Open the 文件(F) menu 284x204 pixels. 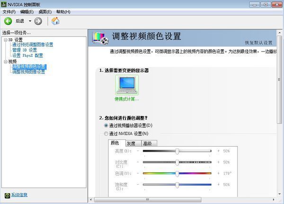pyautogui.click(x=9, y=12)
